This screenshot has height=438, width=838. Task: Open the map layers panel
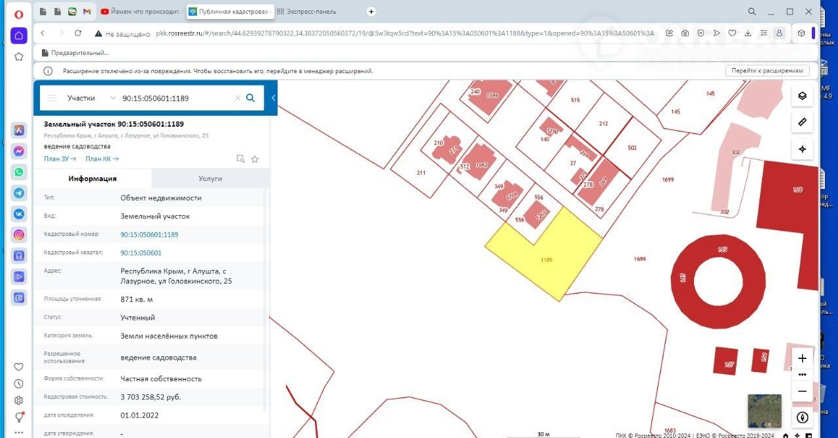click(x=802, y=95)
